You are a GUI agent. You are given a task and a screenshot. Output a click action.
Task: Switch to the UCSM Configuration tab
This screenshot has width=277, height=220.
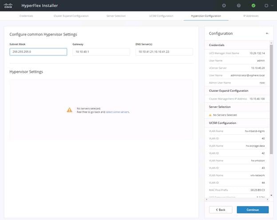click(x=161, y=16)
